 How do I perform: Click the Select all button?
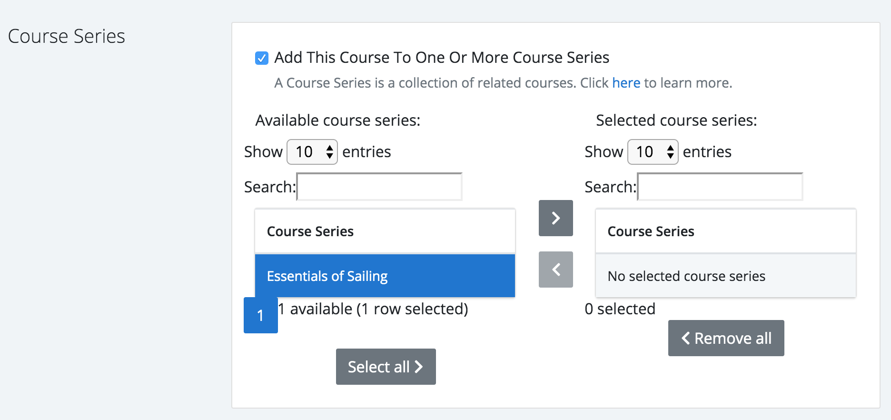click(x=386, y=367)
